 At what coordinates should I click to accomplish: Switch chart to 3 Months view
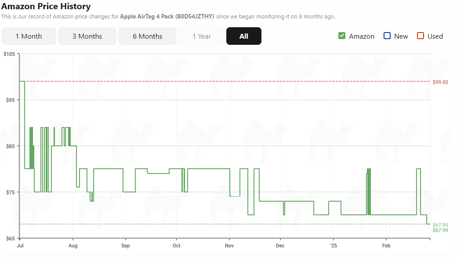87,36
